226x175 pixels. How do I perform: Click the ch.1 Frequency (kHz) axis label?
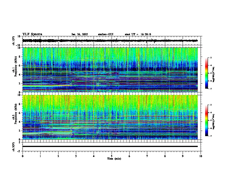[x=15, y=66]
